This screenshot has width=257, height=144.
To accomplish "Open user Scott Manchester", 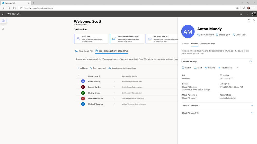I will tap(95, 98).
